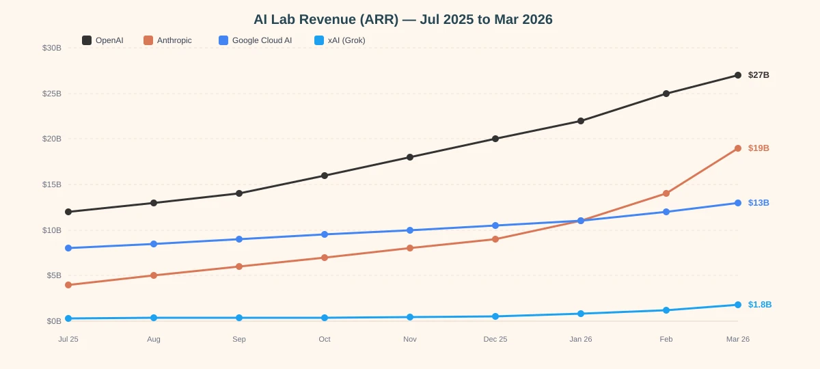Screen dimensions: 820x369
Task: Click the $19B end label
Action: tap(758, 148)
